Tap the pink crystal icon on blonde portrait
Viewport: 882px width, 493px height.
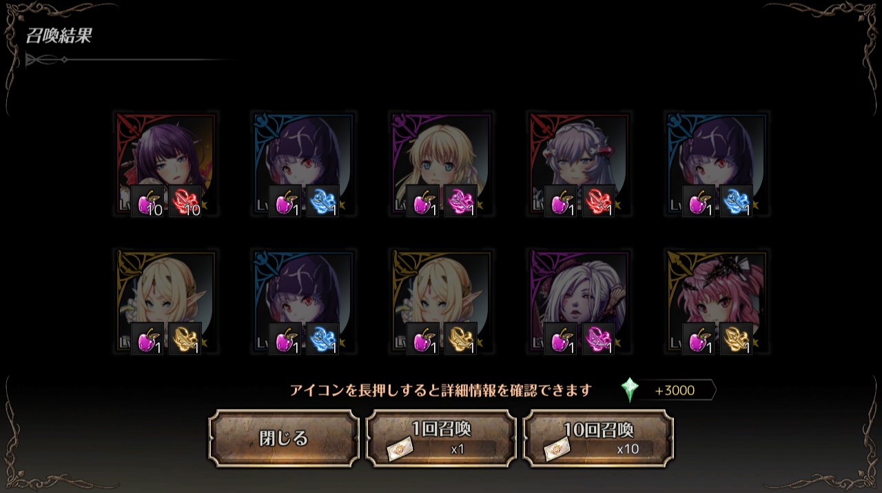click(461, 201)
